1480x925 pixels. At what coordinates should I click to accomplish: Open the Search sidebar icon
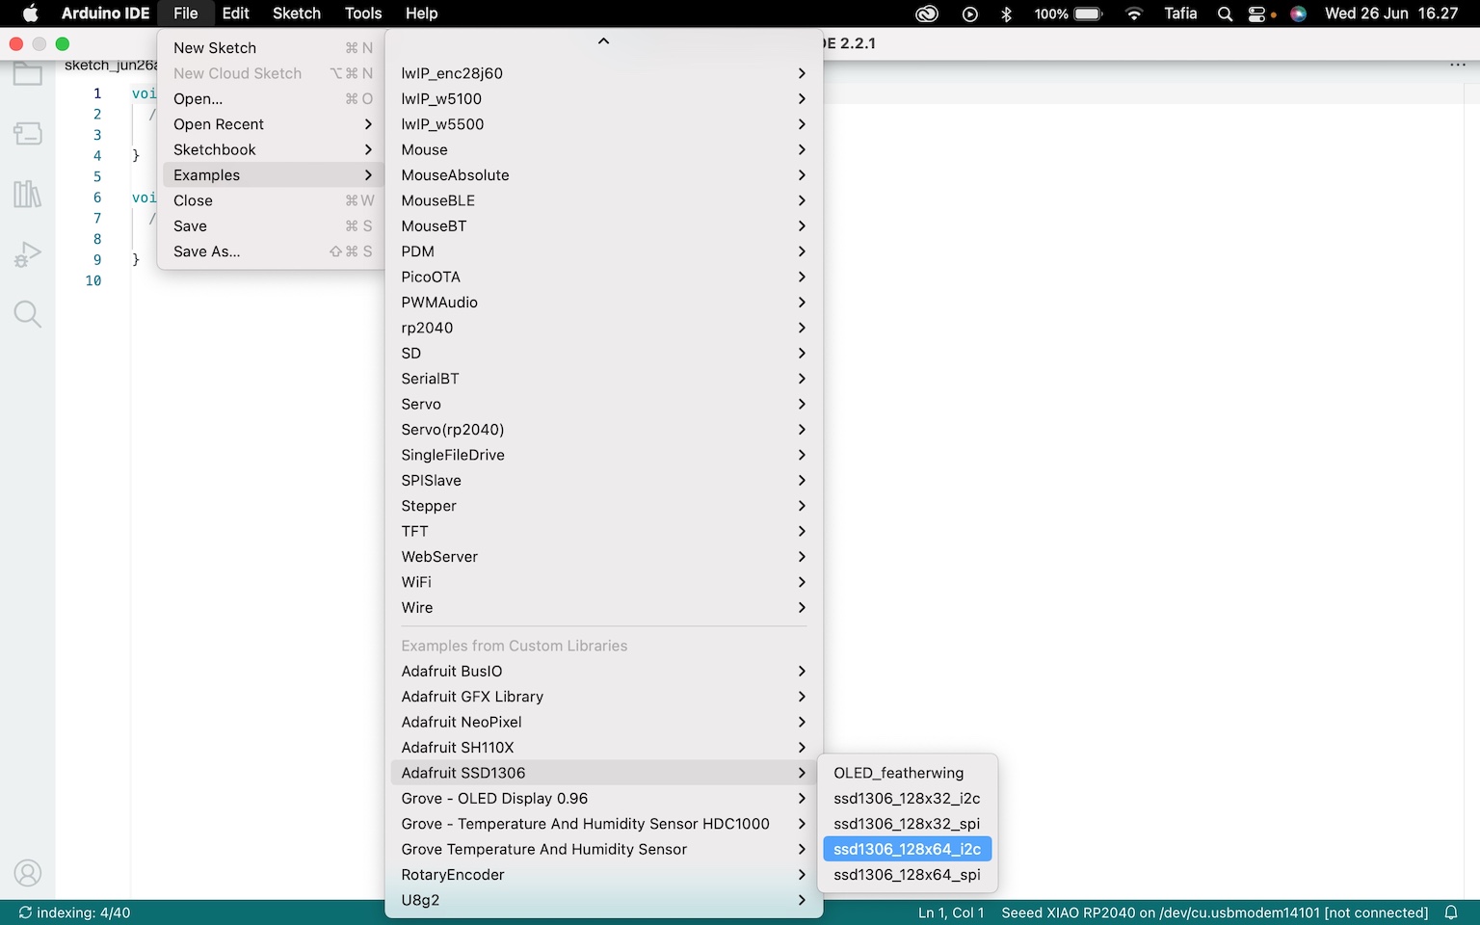click(27, 314)
